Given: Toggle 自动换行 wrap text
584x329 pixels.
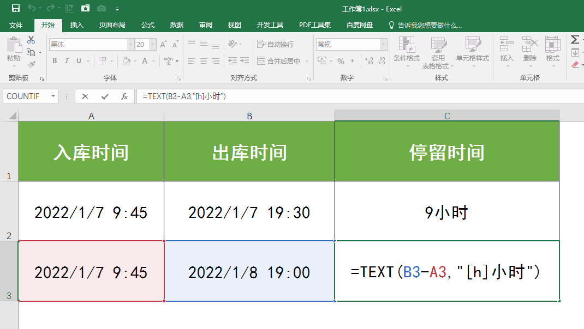Looking at the screenshot, I should (x=275, y=44).
